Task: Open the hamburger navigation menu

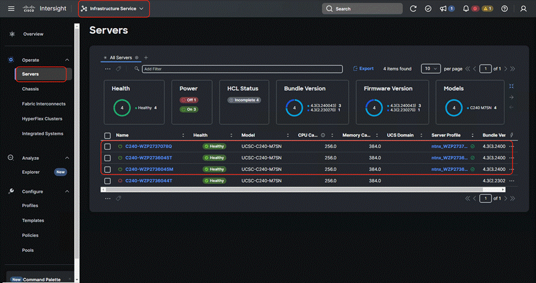Action: 11,9
